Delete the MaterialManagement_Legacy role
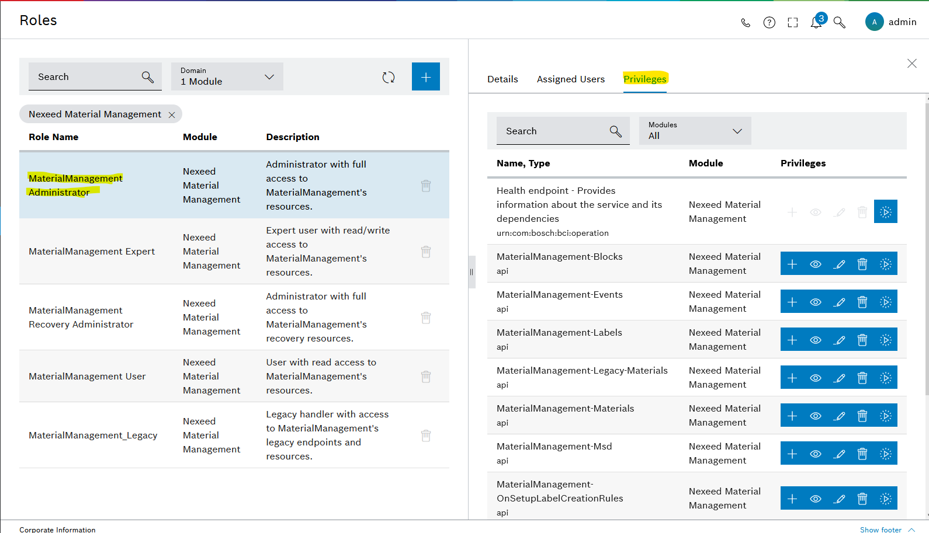Screen dimensions: 929x533 (426, 436)
